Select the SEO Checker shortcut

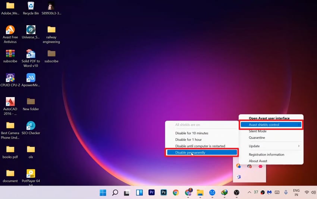pyautogui.click(x=31, y=128)
